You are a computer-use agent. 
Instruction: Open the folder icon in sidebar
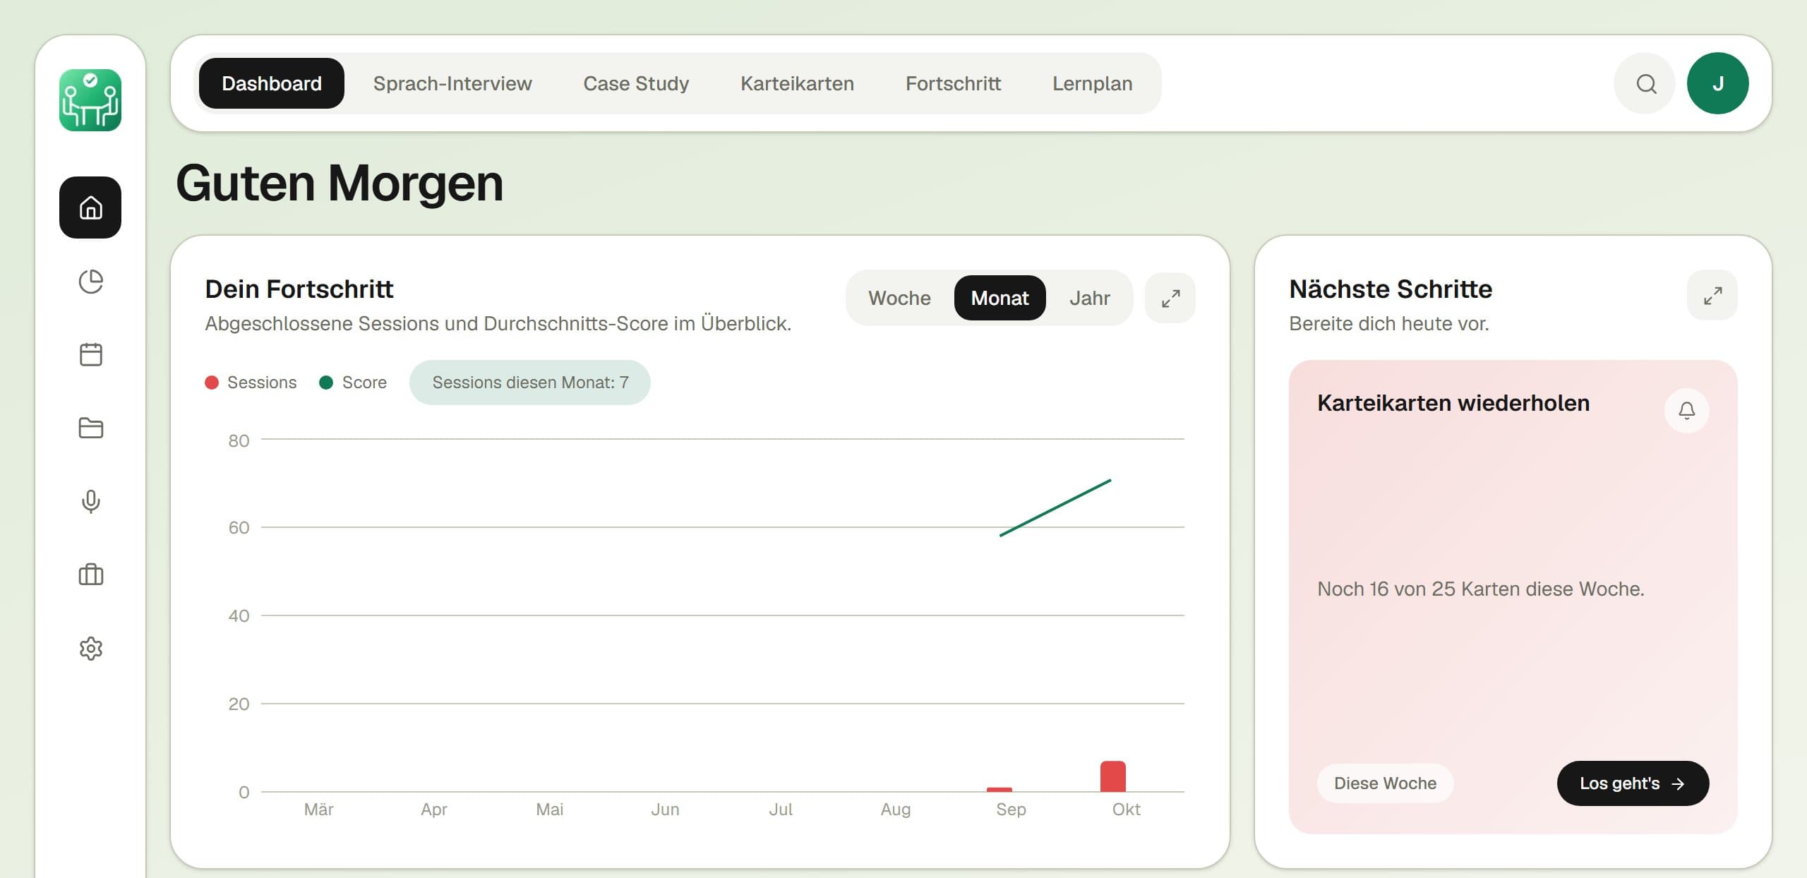coord(90,428)
